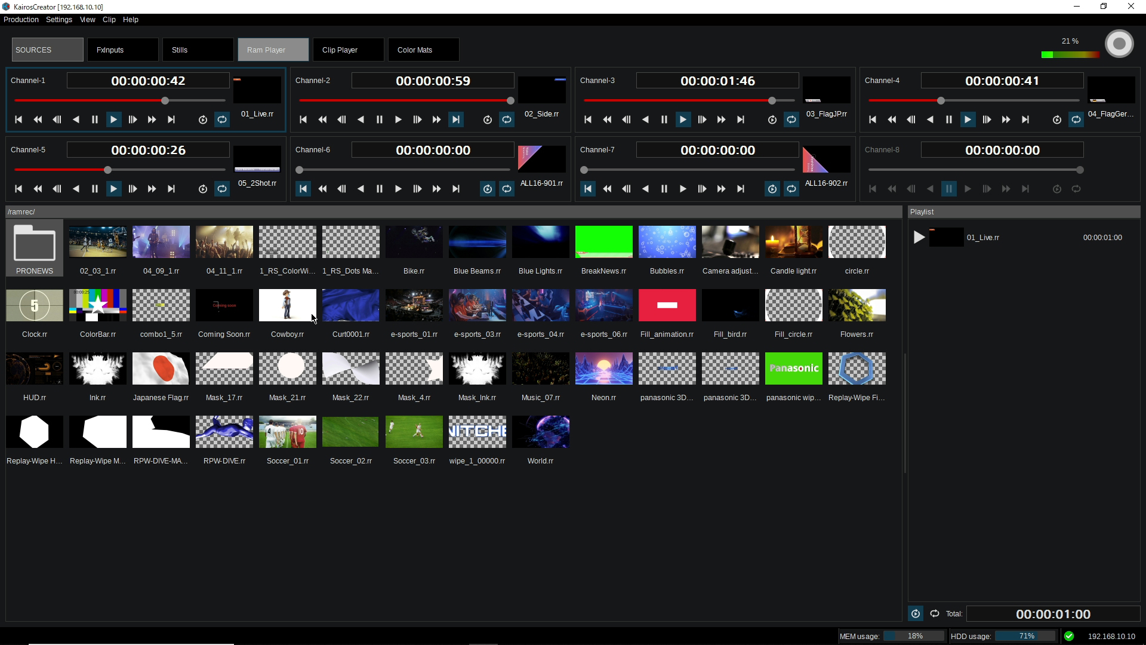Open the Production menu
Screen dimensions: 1146x645
pos(21,20)
